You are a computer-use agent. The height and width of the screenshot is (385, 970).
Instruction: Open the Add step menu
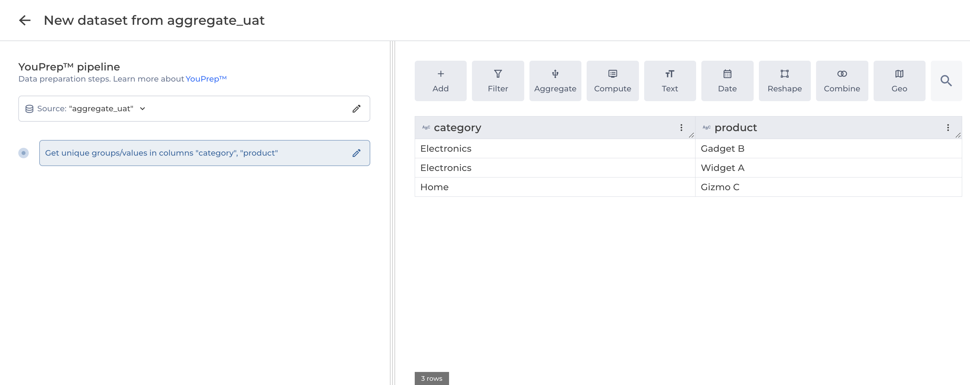point(440,81)
